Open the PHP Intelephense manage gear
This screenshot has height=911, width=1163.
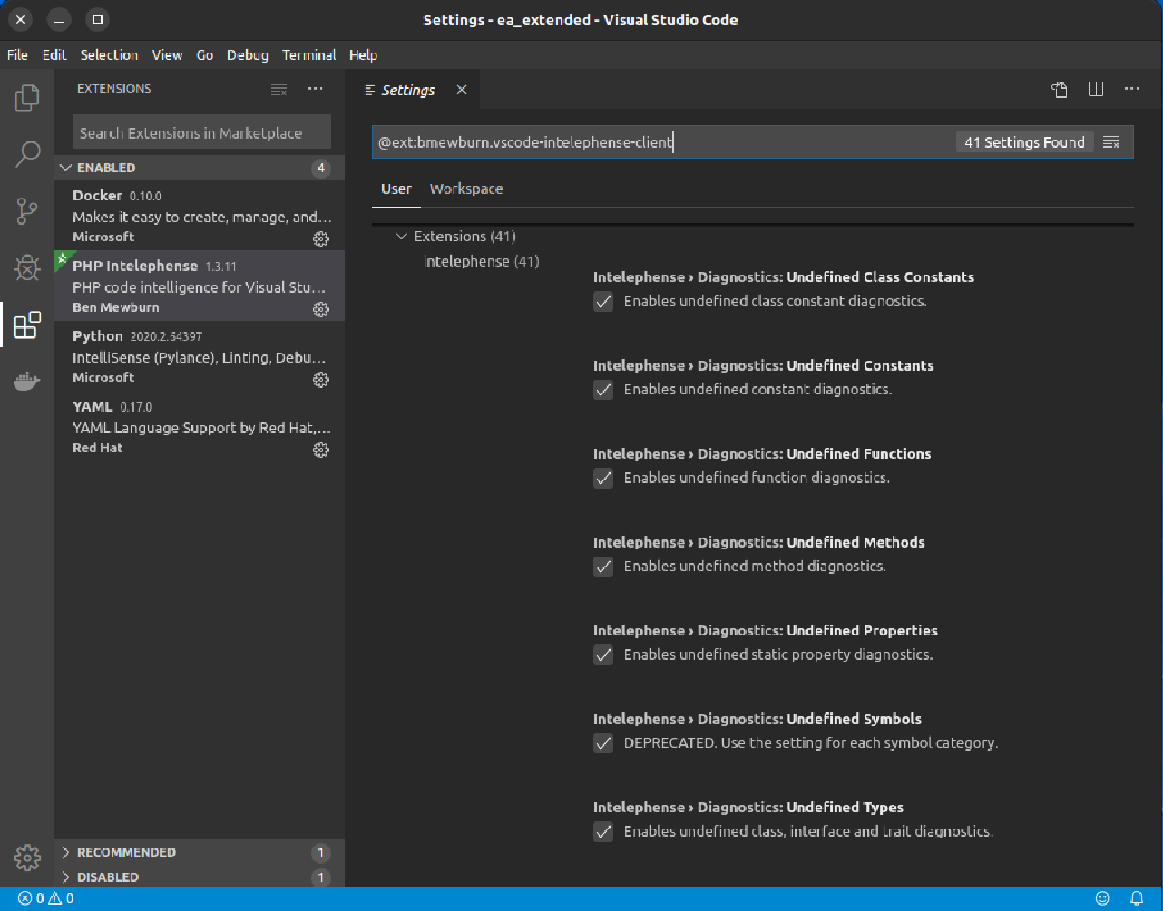click(320, 309)
